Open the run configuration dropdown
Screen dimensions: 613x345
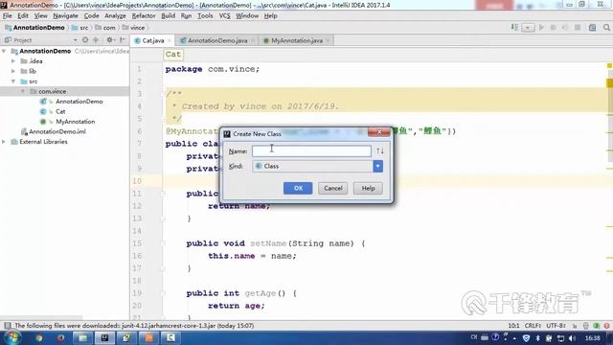[528, 28]
